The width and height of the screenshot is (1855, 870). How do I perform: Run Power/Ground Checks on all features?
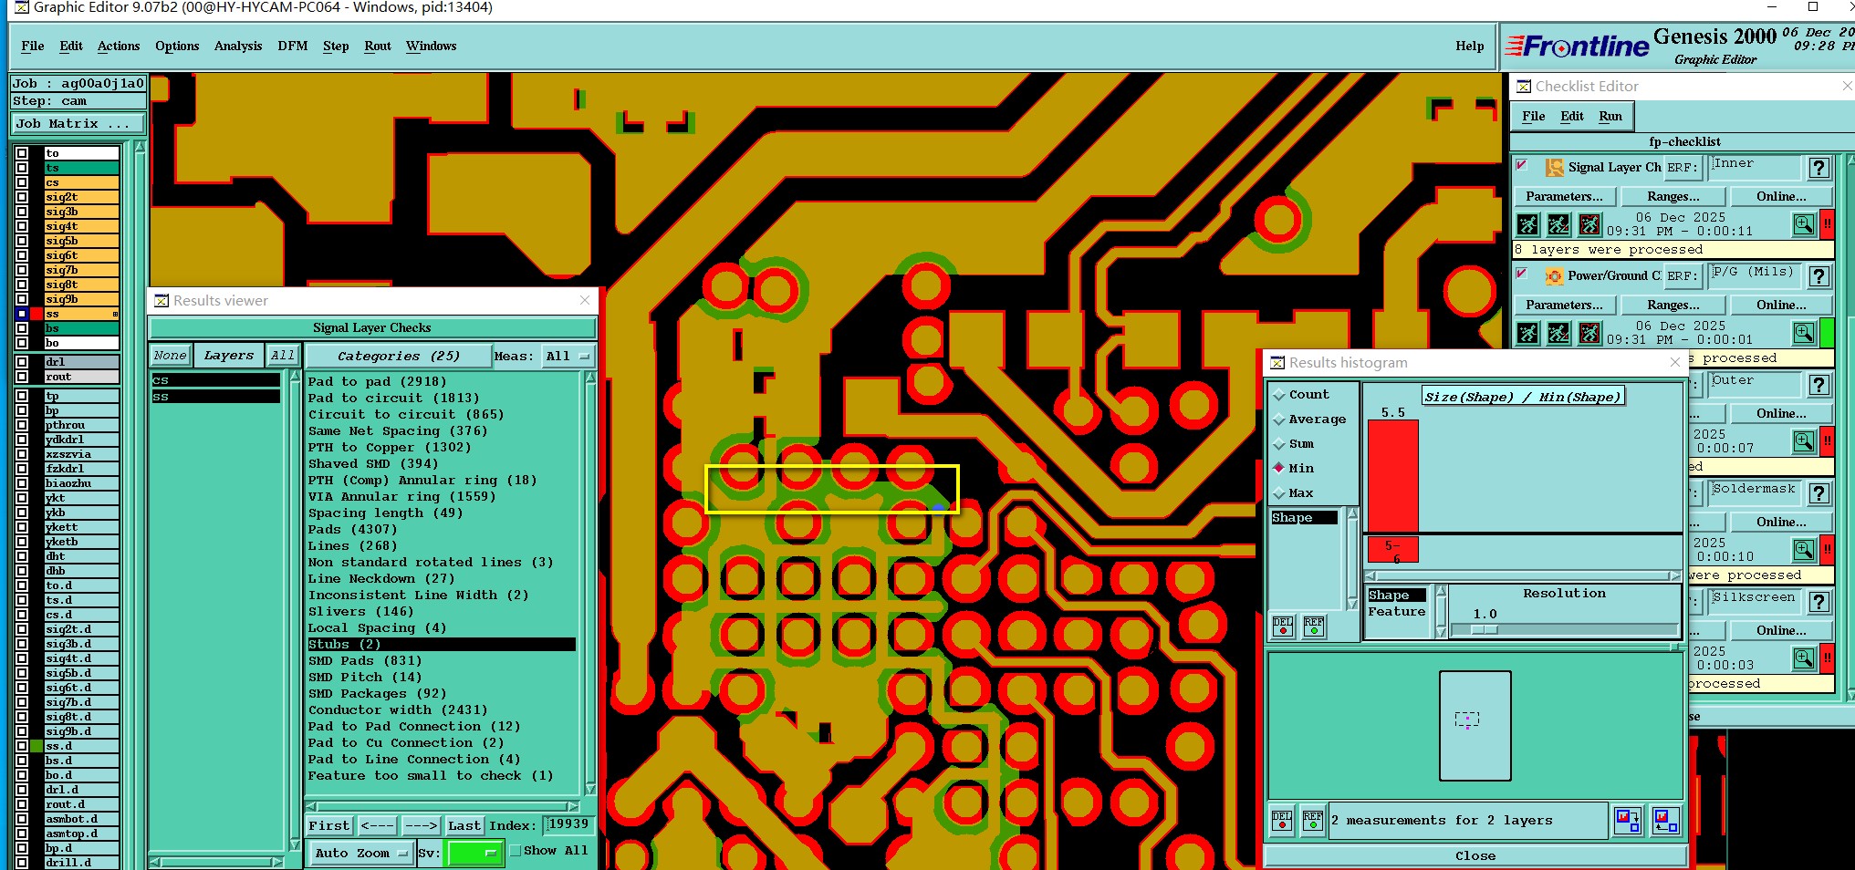click(x=1527, y=333)
